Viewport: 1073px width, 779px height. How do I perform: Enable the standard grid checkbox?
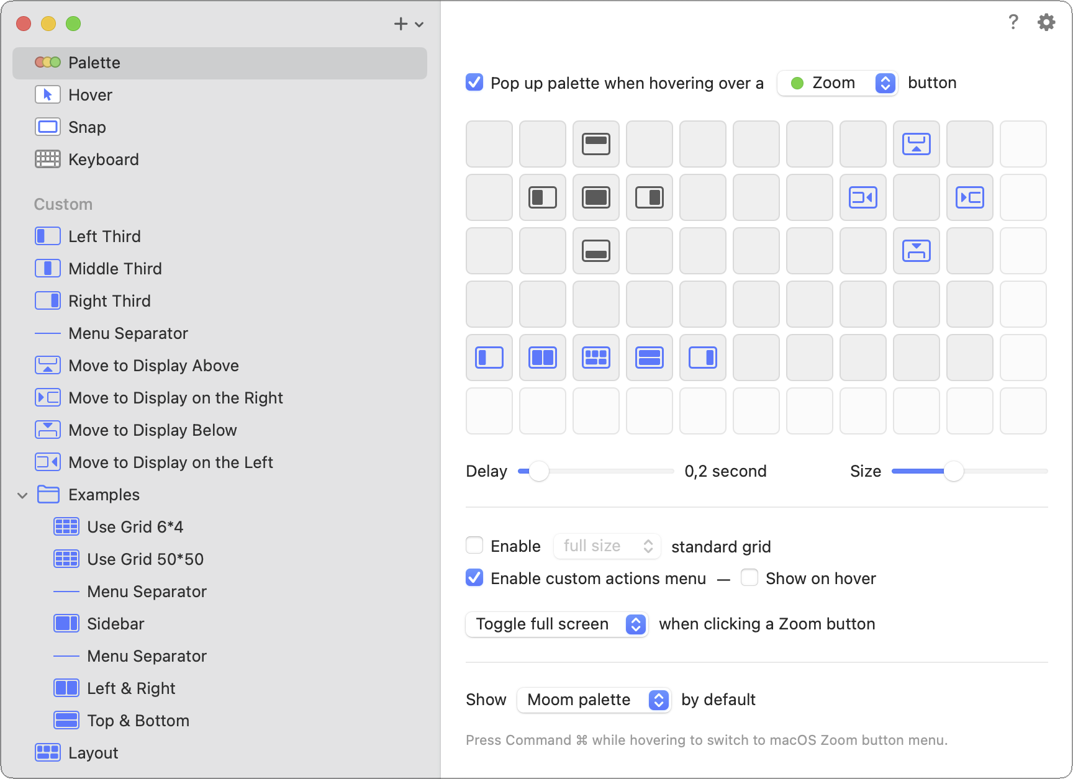(x=474, y=546)
